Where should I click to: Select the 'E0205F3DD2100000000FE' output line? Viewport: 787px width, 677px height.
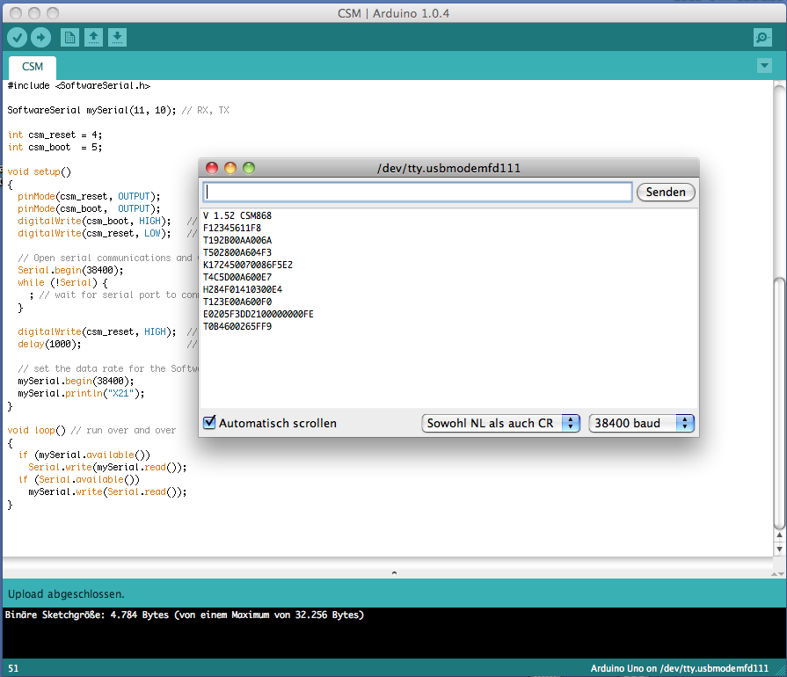pyautogui.click(x=259, y=314)
